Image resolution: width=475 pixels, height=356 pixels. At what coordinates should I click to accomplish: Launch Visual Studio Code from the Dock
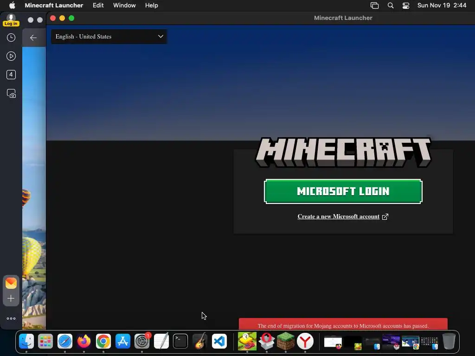[219, 341]
